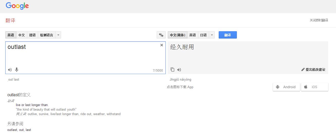Viewport: 336px width, 133px height.
Task: Open source language dropdown arrow
Action: 58,35
